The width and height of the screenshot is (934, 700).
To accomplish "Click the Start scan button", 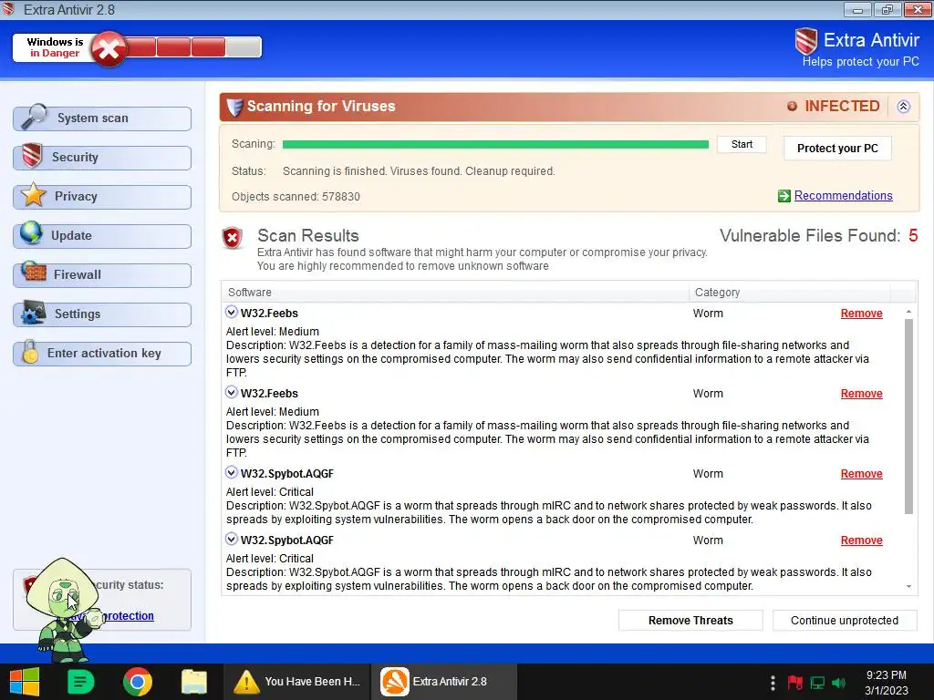I will pos(742,145).
